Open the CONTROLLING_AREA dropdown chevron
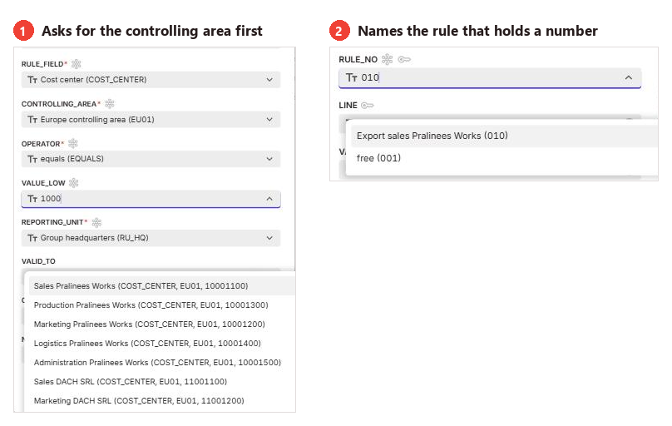This screenshot has height=426, width=672. tap(269, 119)
